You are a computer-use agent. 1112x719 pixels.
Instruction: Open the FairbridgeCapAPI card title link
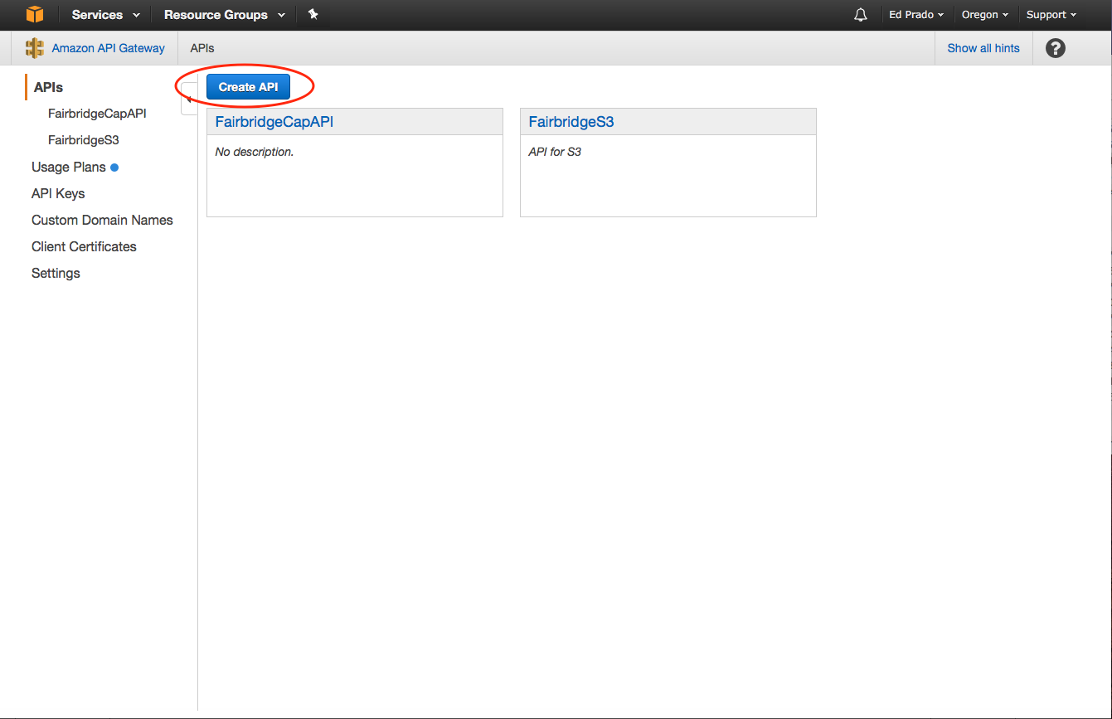tap(274, 122)
